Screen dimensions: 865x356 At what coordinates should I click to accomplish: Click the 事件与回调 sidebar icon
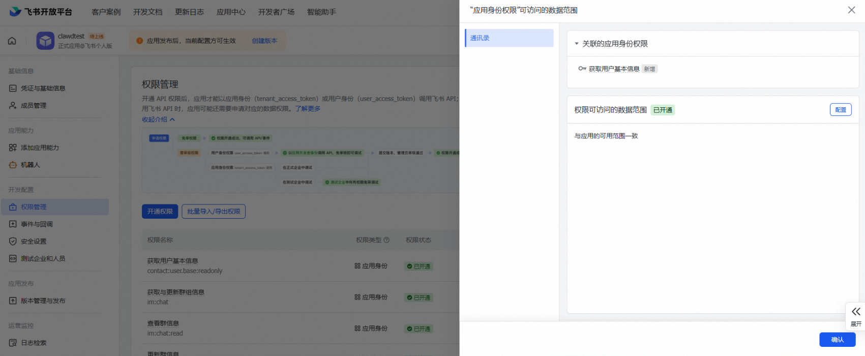13,224
